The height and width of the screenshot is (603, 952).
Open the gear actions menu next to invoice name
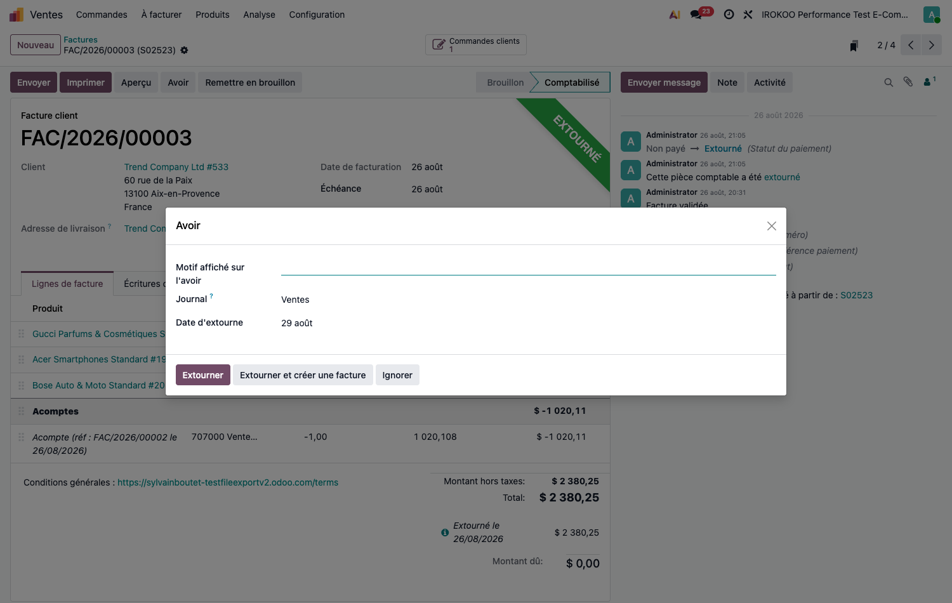pyautogui.click(x=184, y=50)
